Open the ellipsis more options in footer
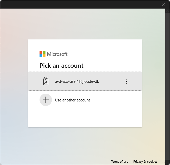The image size is (170, 165). coord(164,162)
